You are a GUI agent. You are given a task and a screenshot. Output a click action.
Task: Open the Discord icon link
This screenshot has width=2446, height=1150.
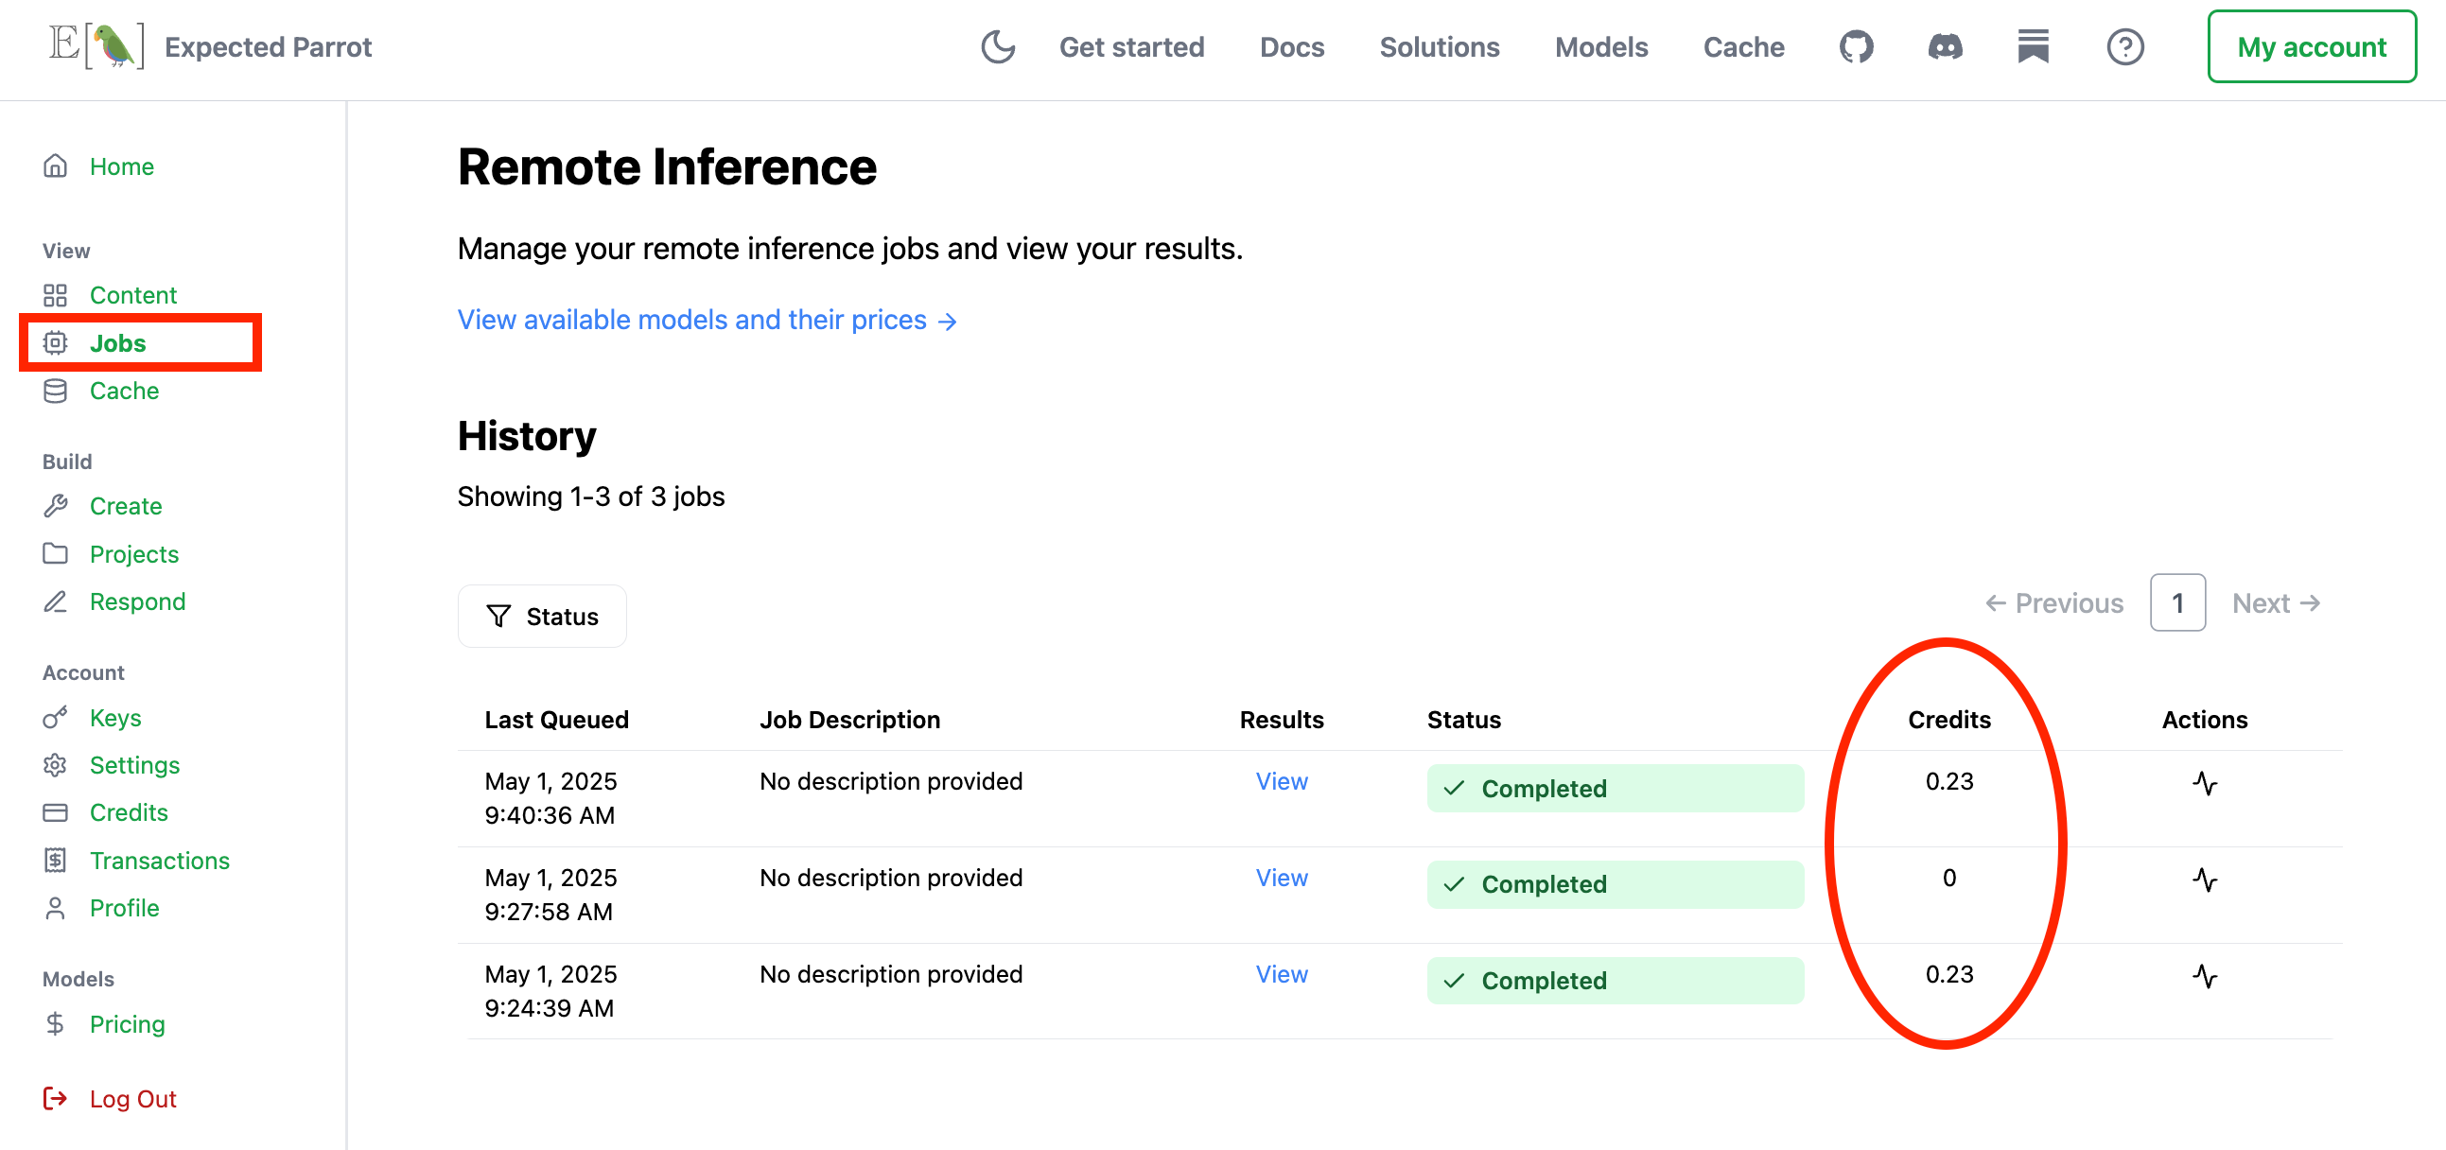(1945, 46)
